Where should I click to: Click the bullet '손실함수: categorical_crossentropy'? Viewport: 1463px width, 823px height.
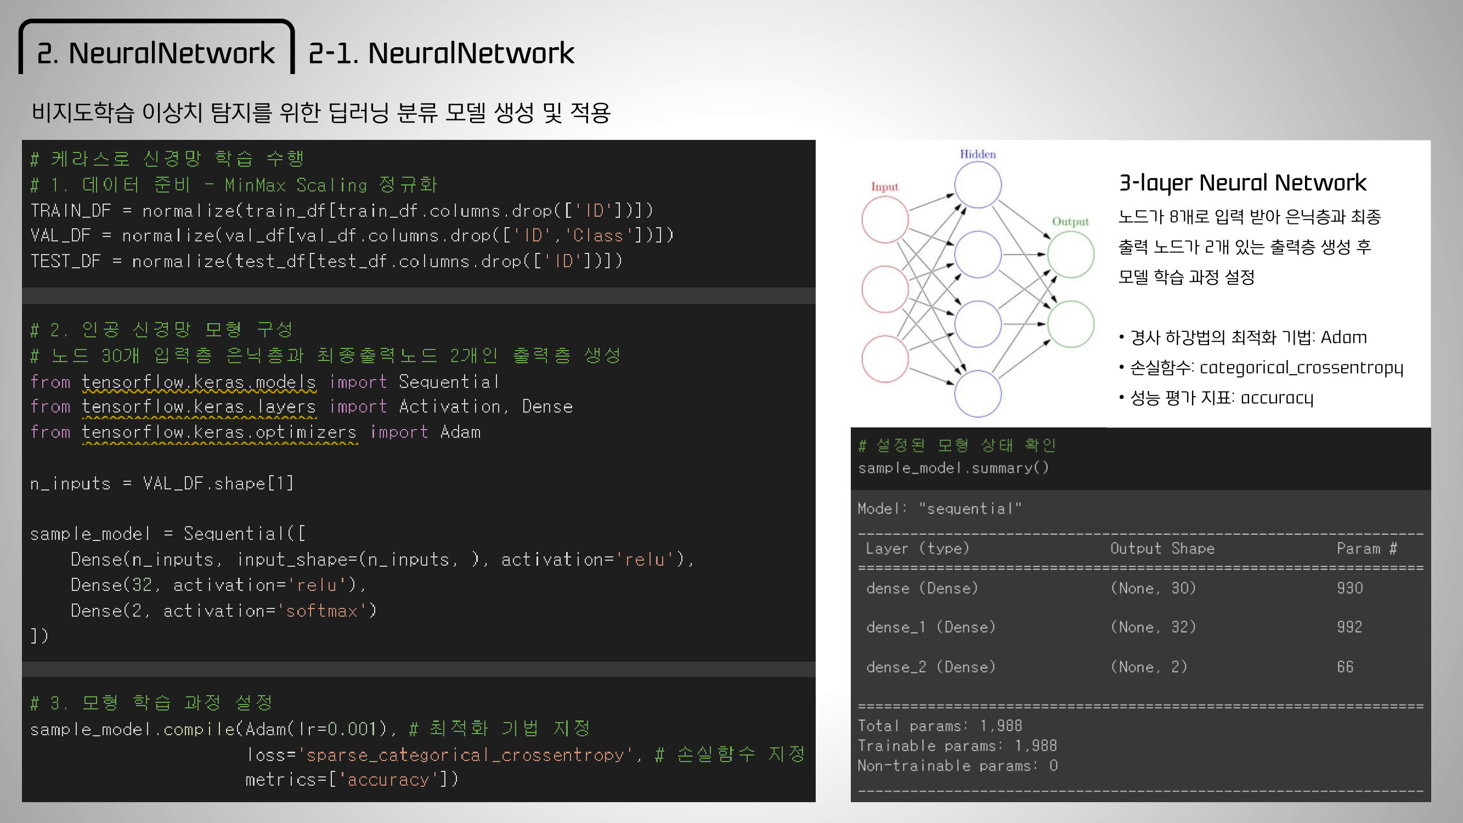click(1261, 368)
